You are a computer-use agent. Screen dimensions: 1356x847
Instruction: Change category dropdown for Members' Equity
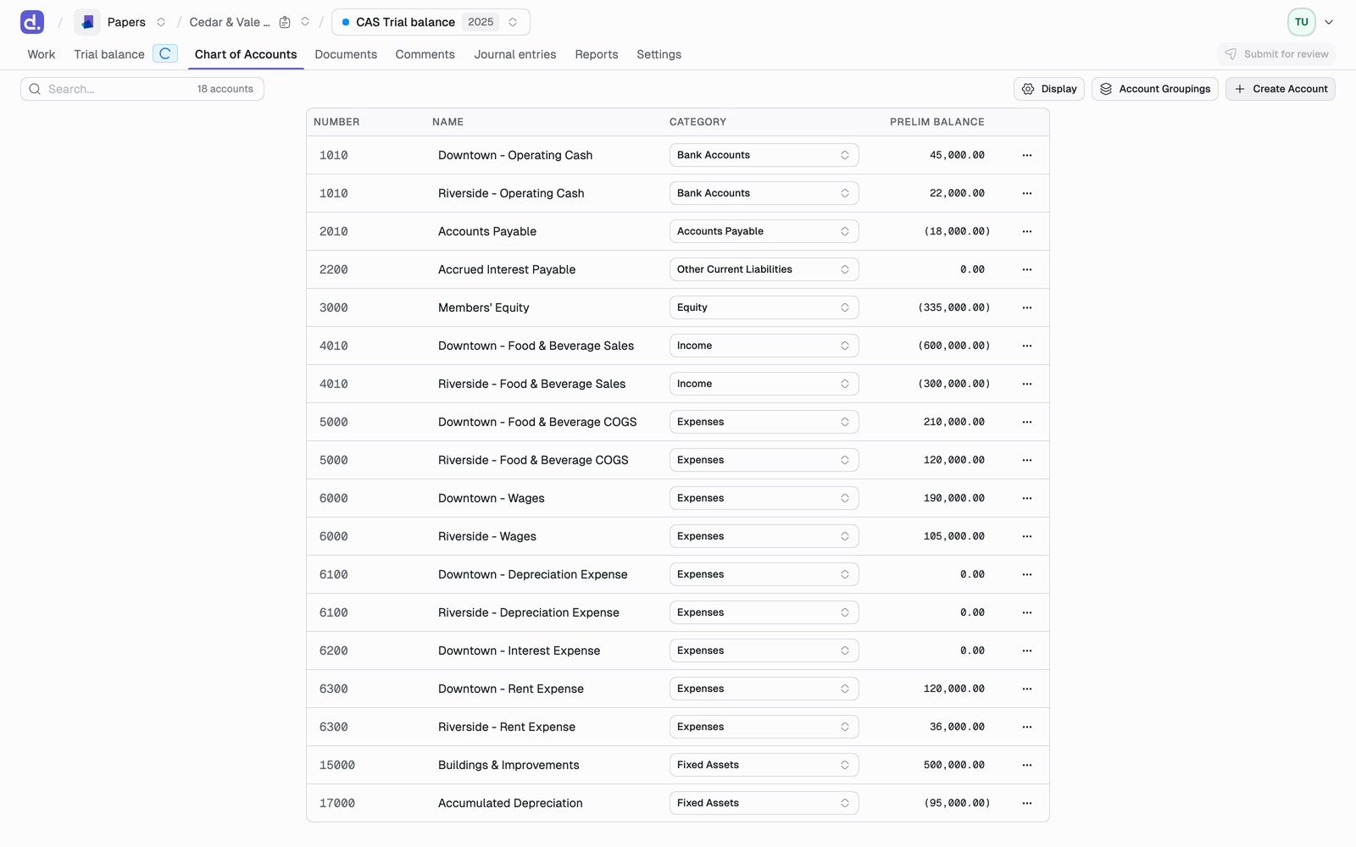(764, 307)
